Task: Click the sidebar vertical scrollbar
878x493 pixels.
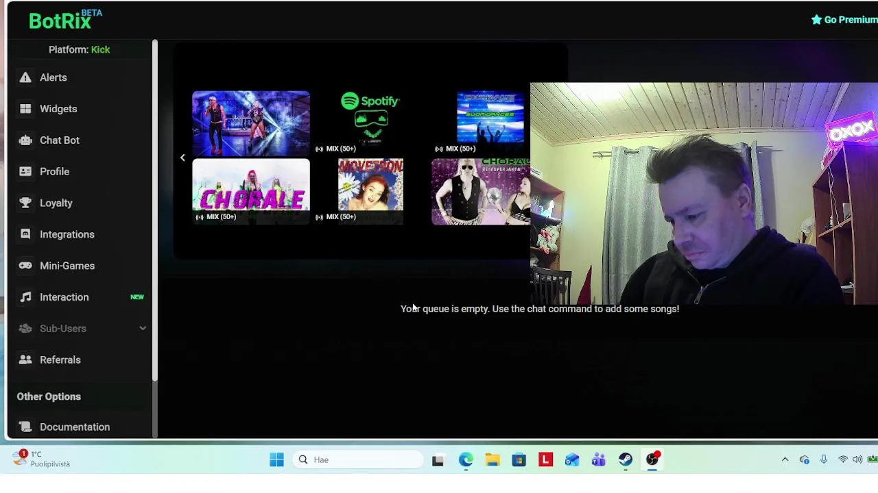Action: (155, 210)
